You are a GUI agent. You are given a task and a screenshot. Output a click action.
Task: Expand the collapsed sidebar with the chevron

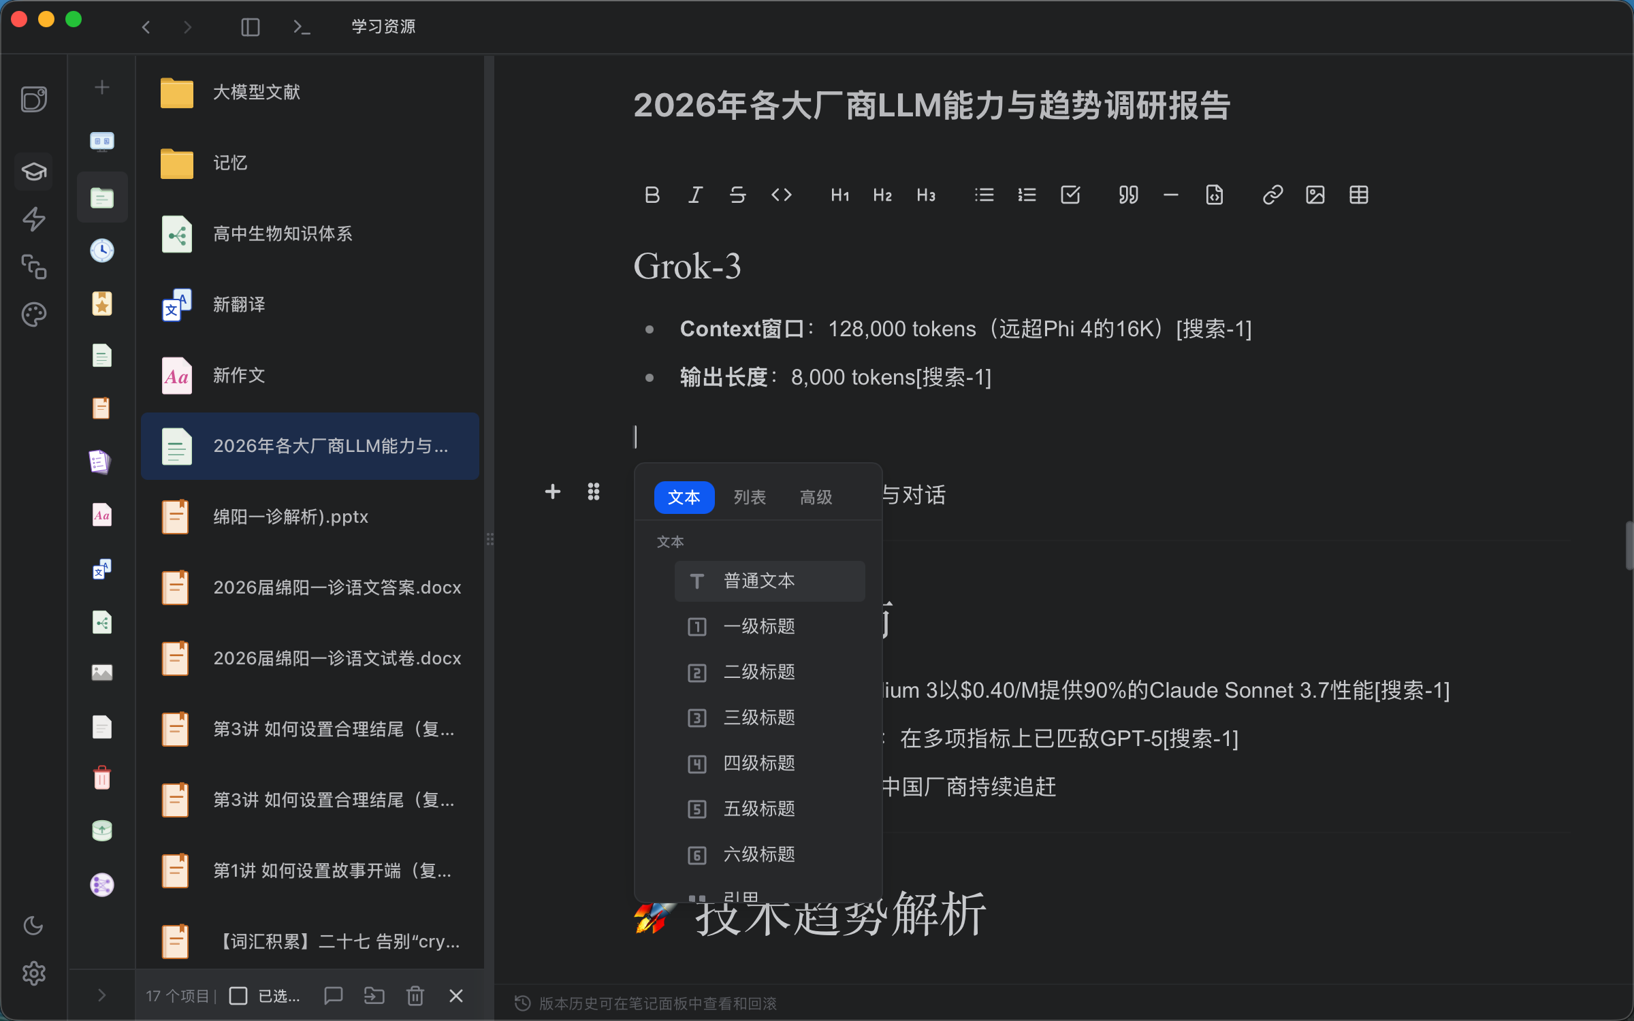click(102, 995)
